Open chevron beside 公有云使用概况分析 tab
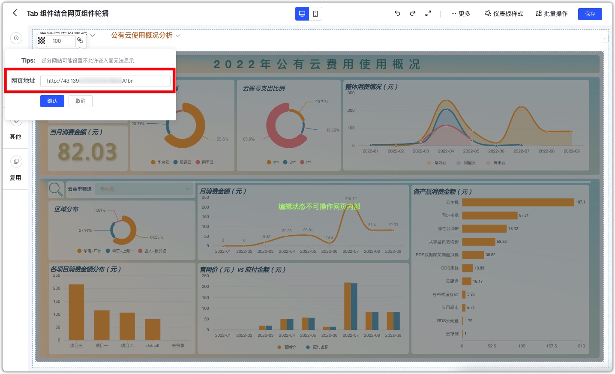 (x=178, y=36)
